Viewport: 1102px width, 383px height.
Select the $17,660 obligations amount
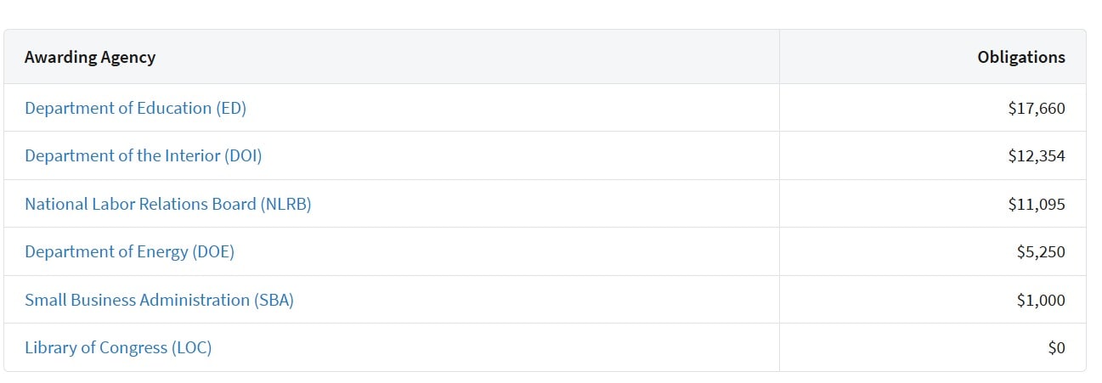[x=1037, y=108]
